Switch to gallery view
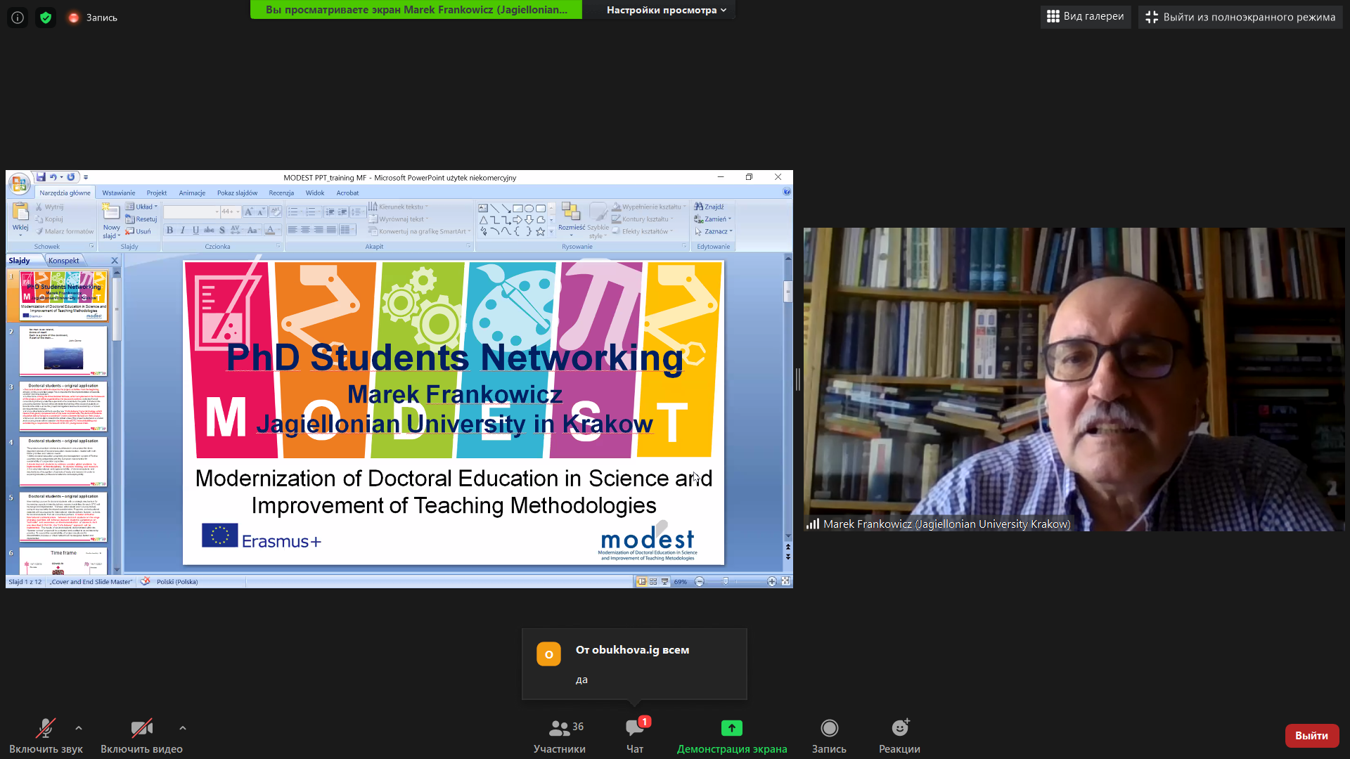The image size is (1350, 759). click(1086, 17)
